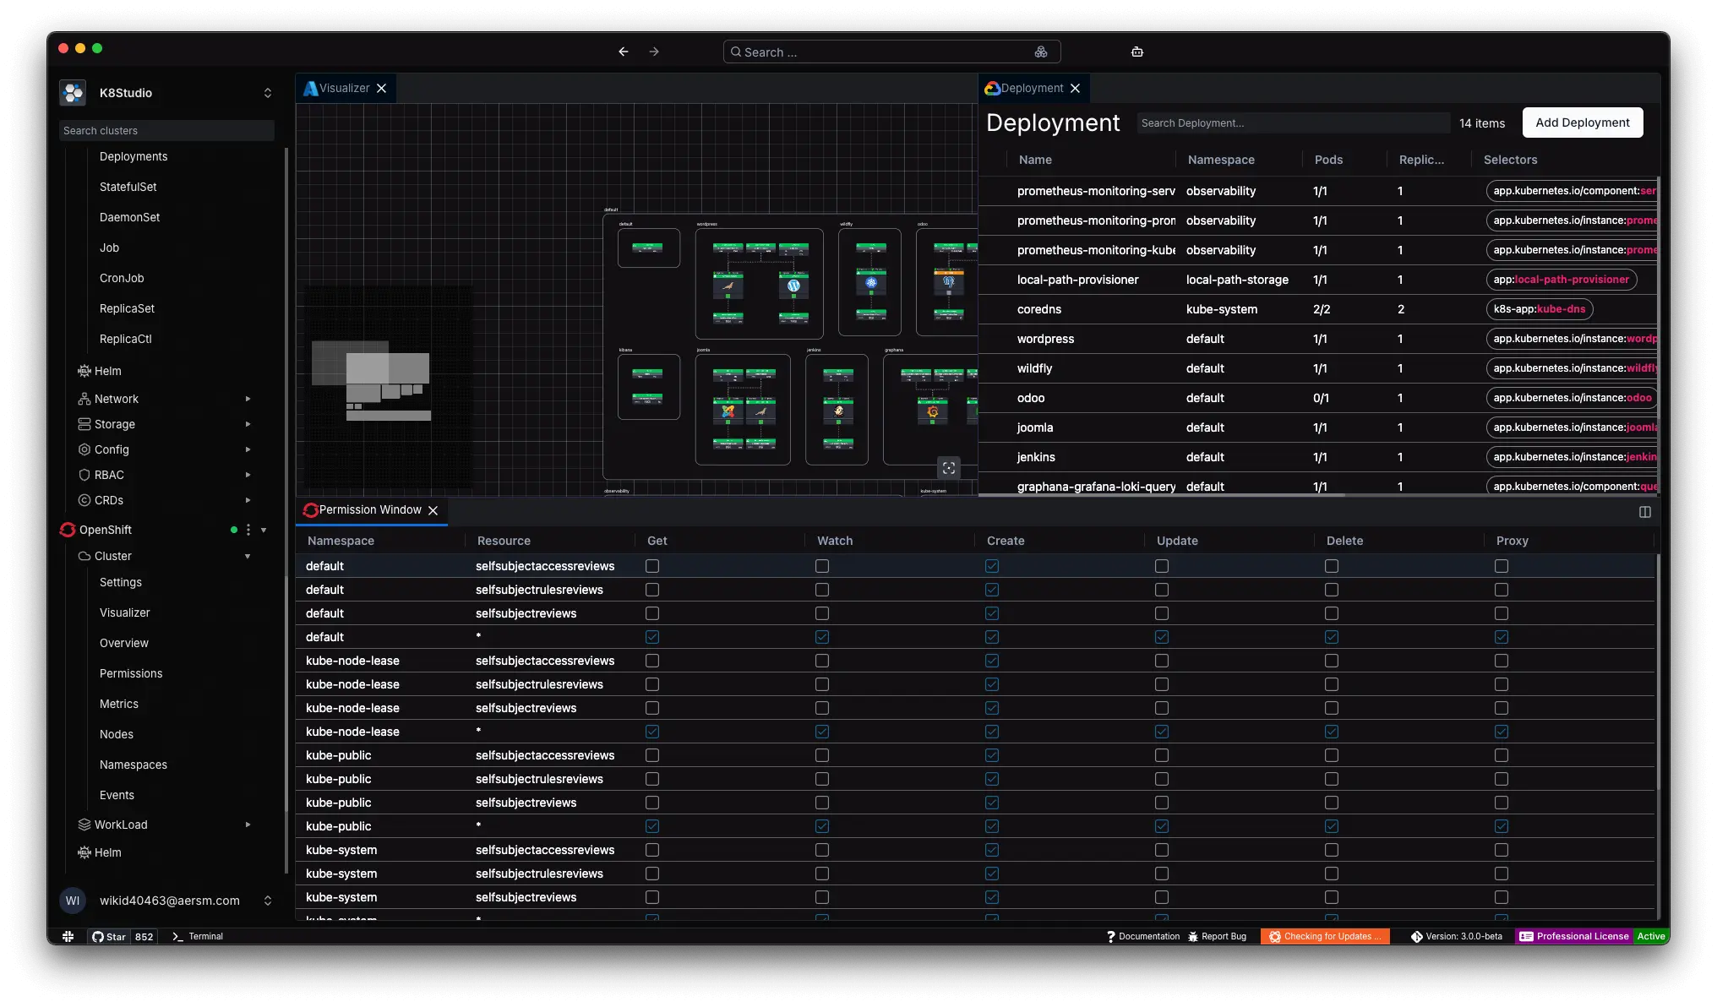Image resolution: width=1717 pixels, height=1007 pixels.
Task: Open the K8Studio workspace switcher
Action: point(268,93)
